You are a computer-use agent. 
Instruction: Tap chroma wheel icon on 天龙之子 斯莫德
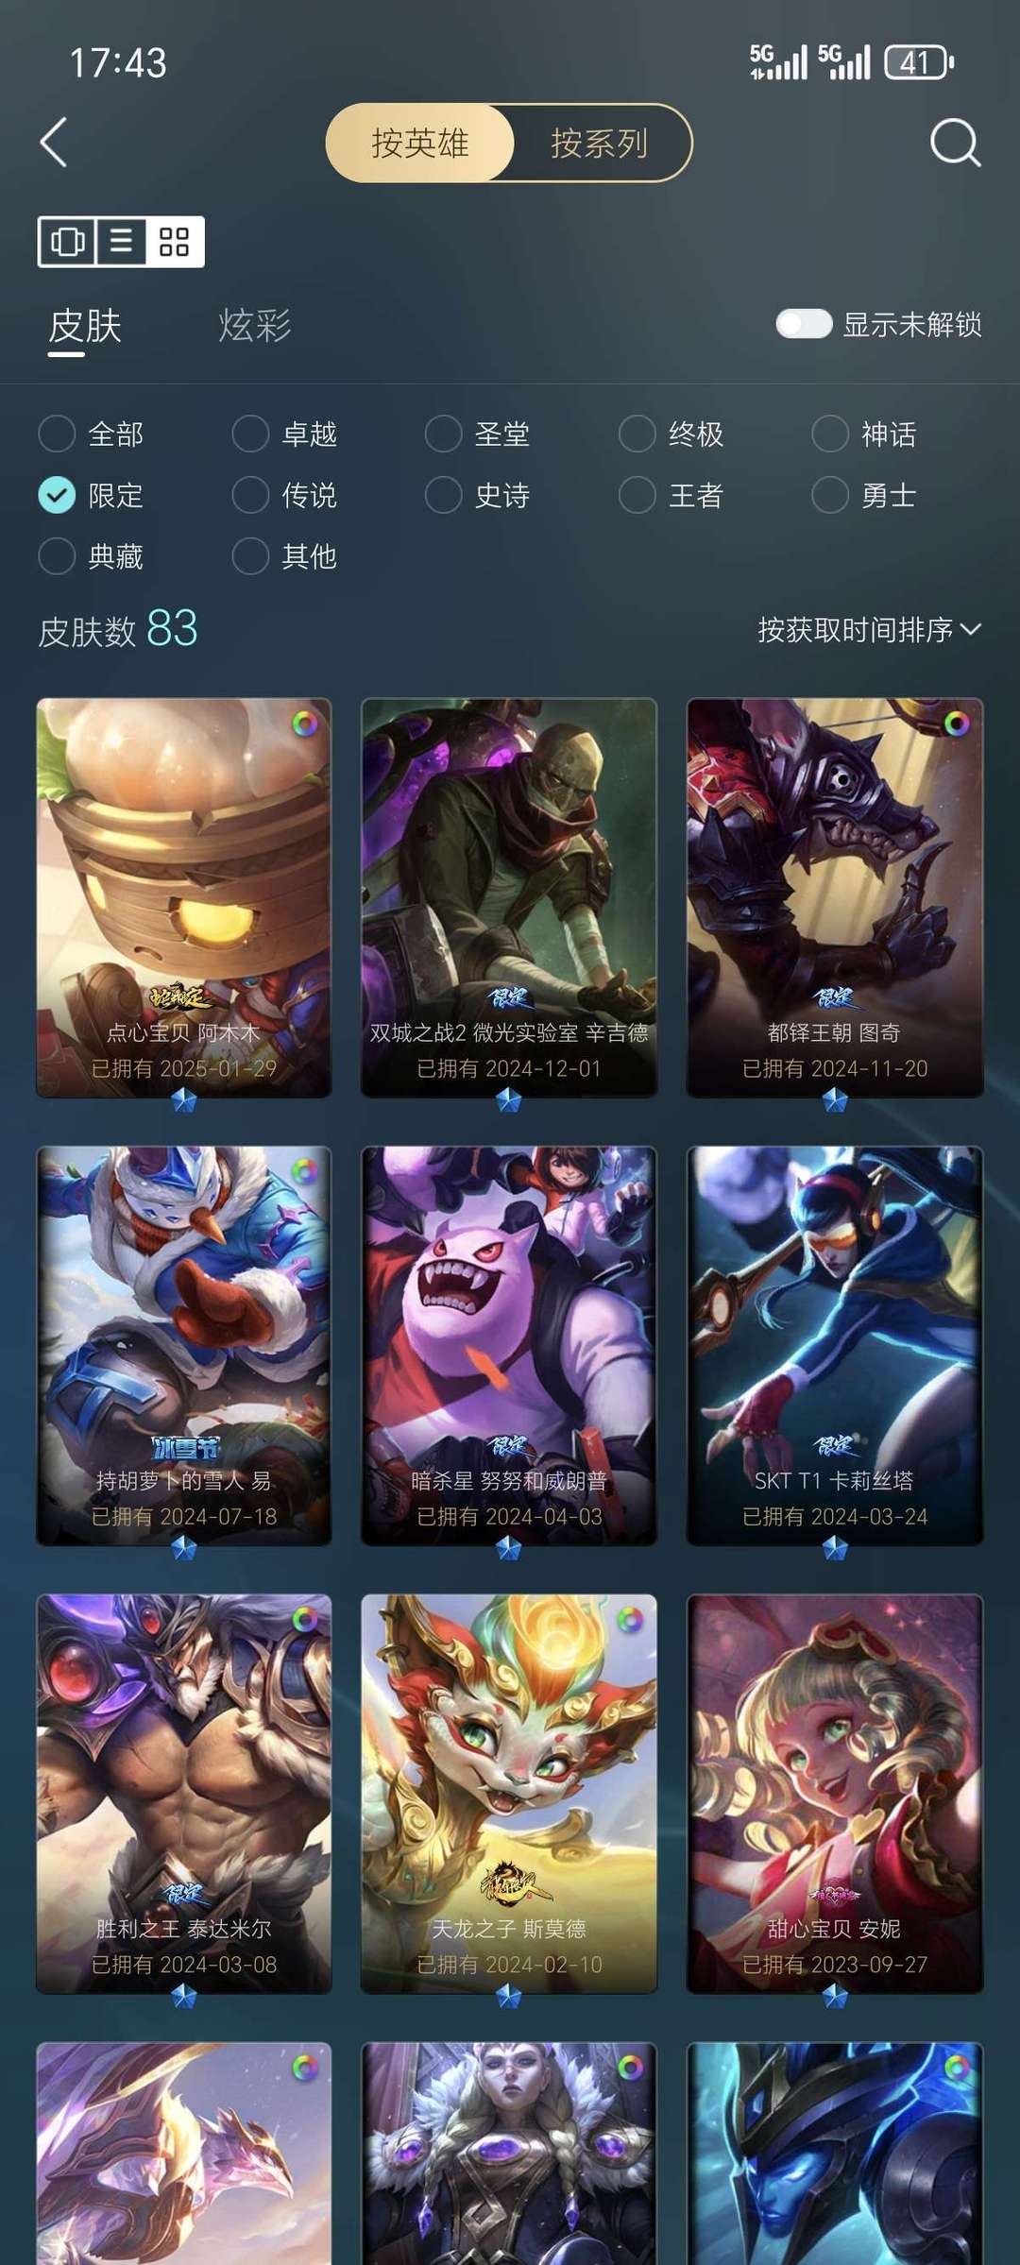pos(630,1621)
